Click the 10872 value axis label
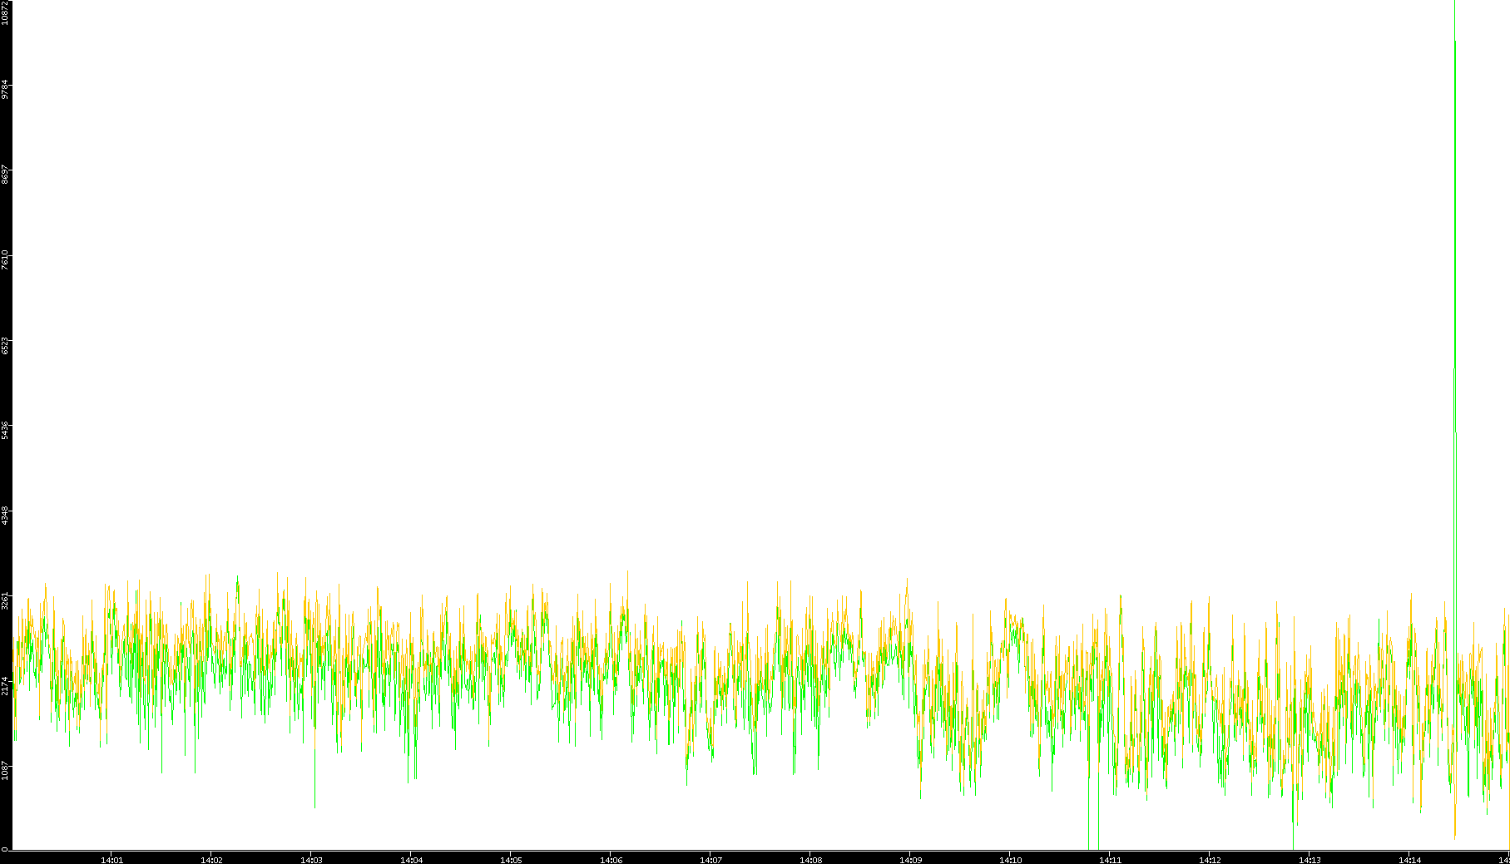 5,12
